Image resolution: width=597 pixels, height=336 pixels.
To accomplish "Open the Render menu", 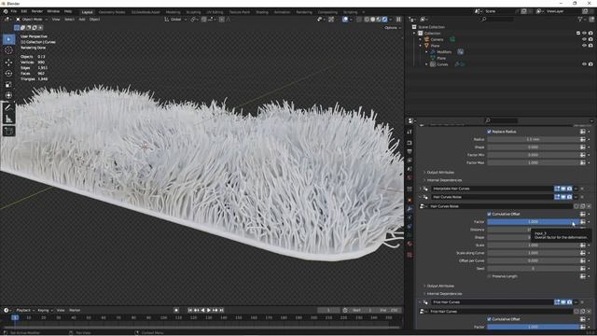I will tap(37, 11).
